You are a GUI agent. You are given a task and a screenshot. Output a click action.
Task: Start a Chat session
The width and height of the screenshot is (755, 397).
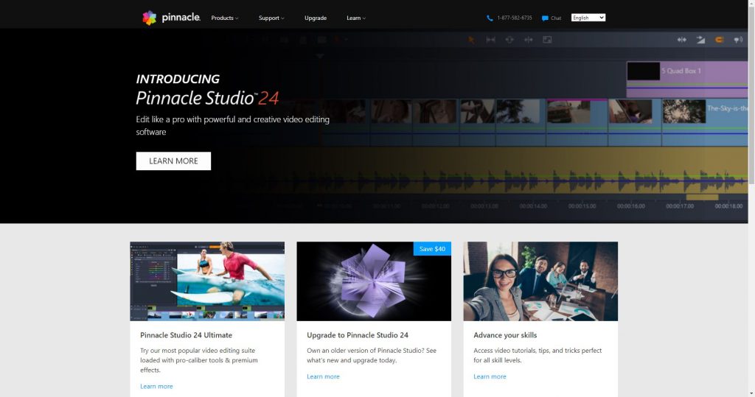coord(556,18)
